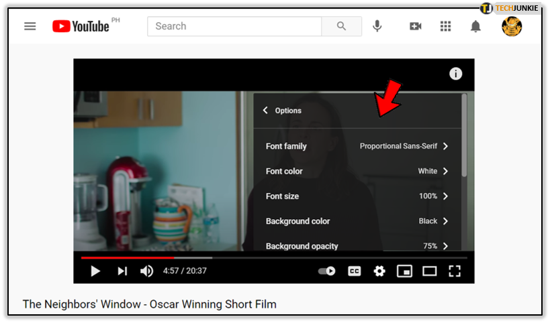Click the video title text

point(150,304)
